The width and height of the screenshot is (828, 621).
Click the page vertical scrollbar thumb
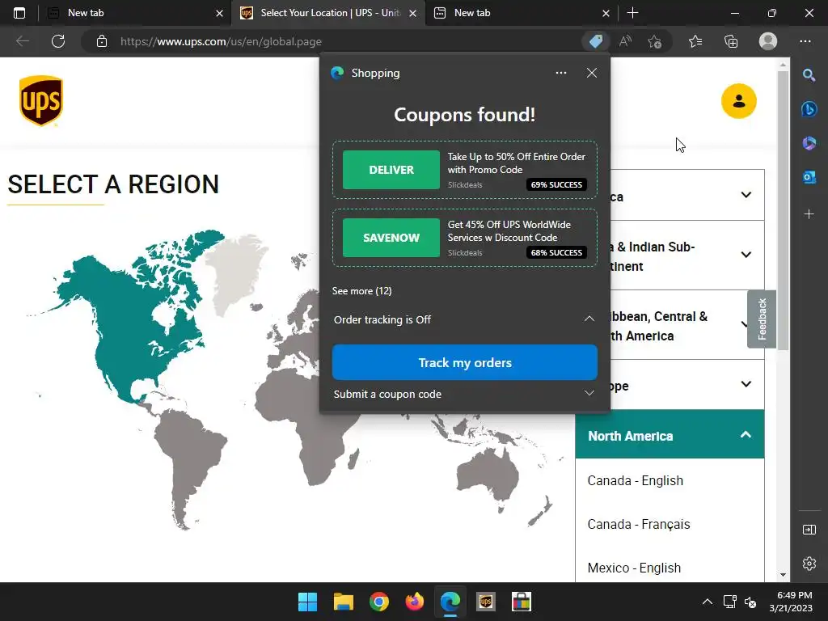tap(783, 210)
